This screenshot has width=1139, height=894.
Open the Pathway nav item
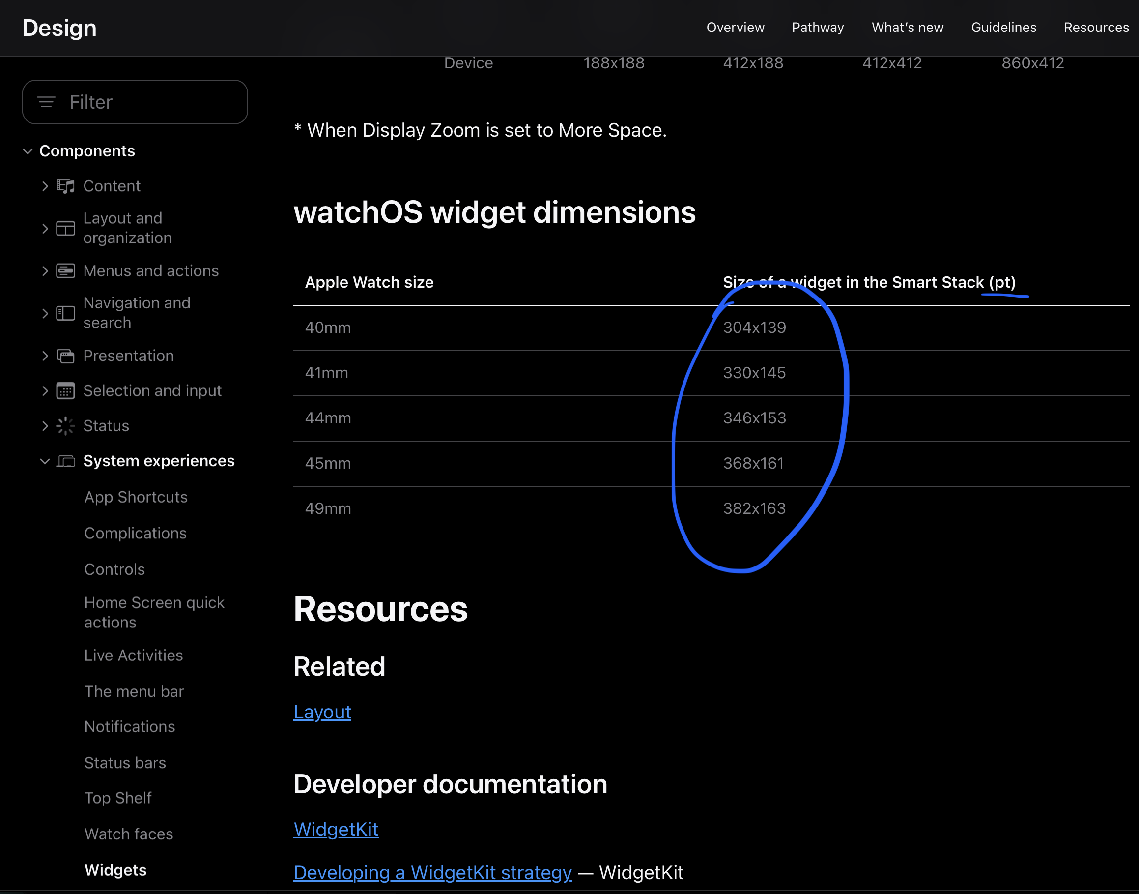818,27
